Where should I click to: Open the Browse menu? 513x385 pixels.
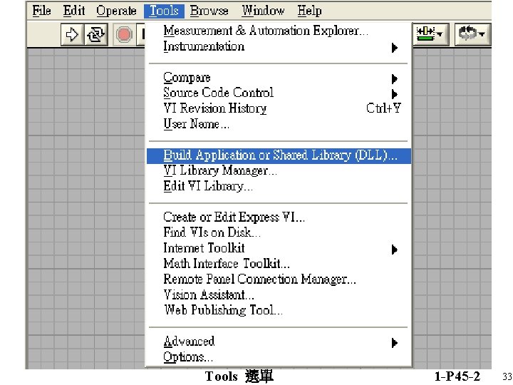[x=209, y=11]
